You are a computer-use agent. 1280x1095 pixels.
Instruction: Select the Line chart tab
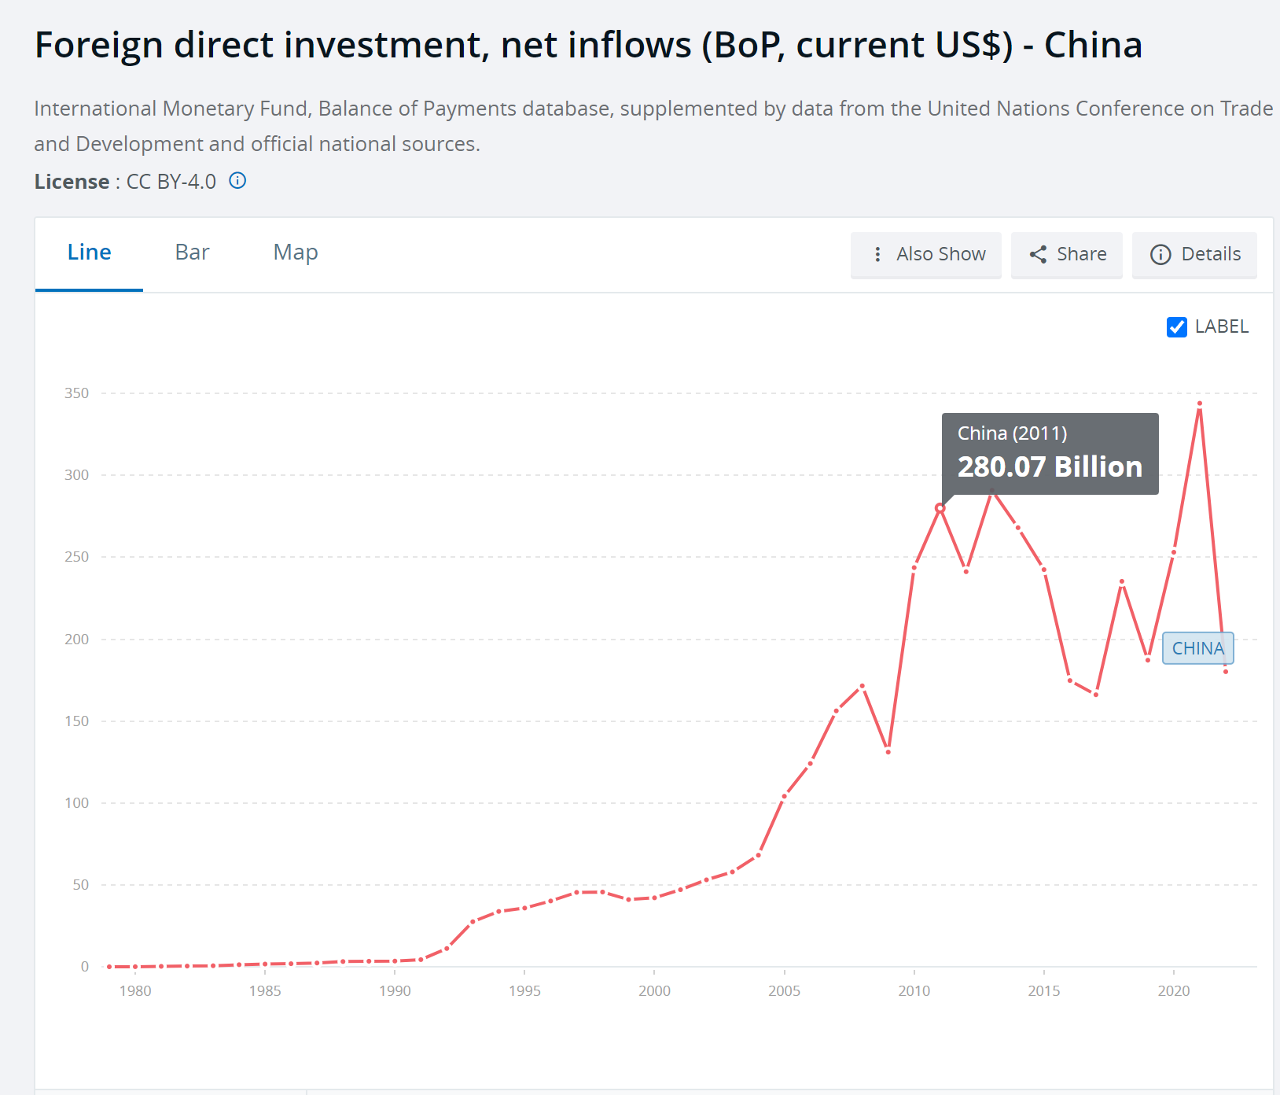click(90, 253)
